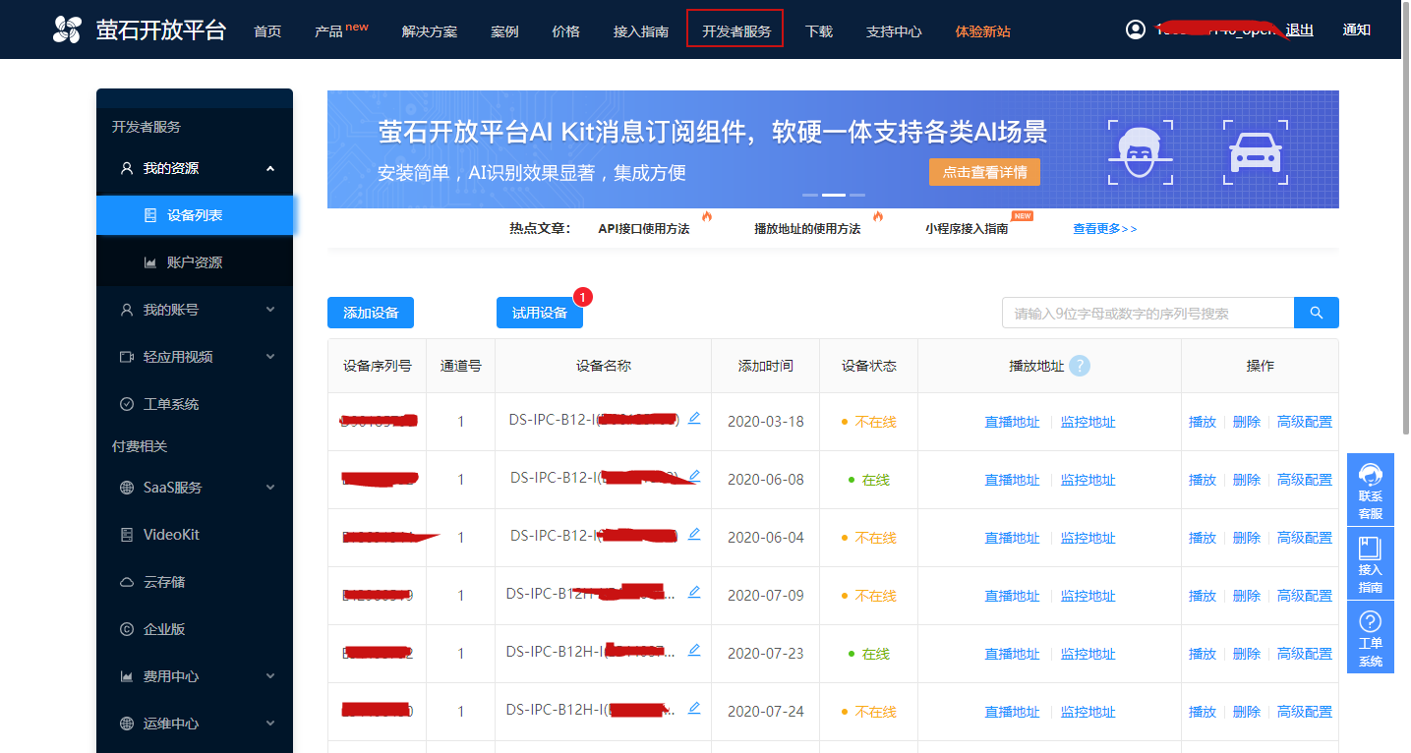Click the magnifier search button

pyautogui.click(x=1317, y=313)
